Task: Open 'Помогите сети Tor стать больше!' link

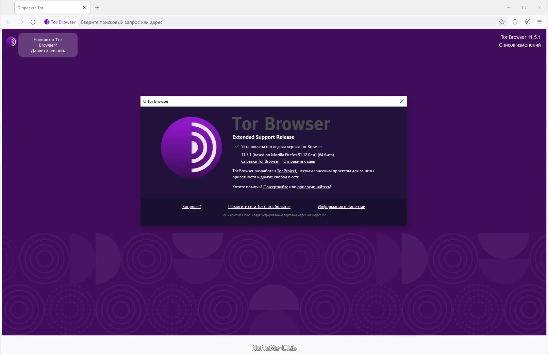Action: (x=259, y=207)
